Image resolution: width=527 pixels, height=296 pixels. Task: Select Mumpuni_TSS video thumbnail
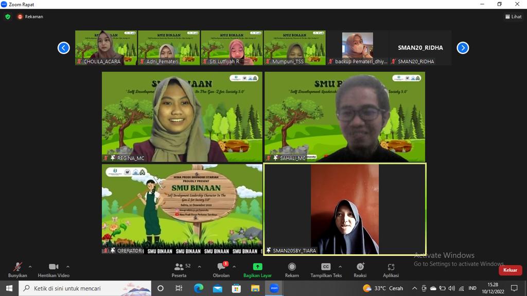pos(295,48)
